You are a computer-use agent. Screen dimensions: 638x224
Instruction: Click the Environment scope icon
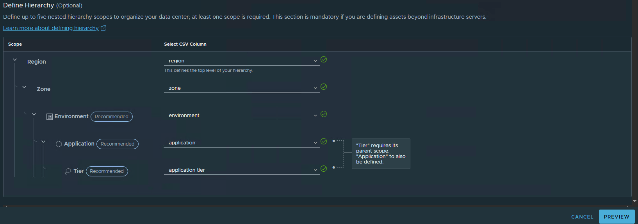tap(50, 117)
